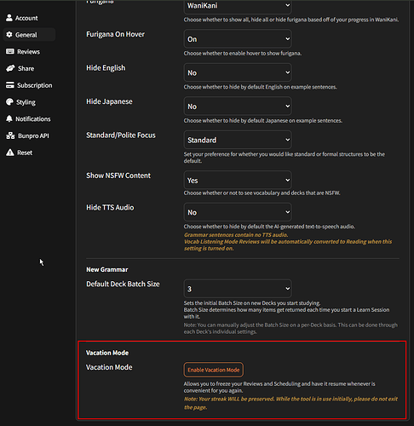Viewport: 414px width, 426px height.
Task: Open the Hide TTS Audio dropdown
Action: point(238,212)
